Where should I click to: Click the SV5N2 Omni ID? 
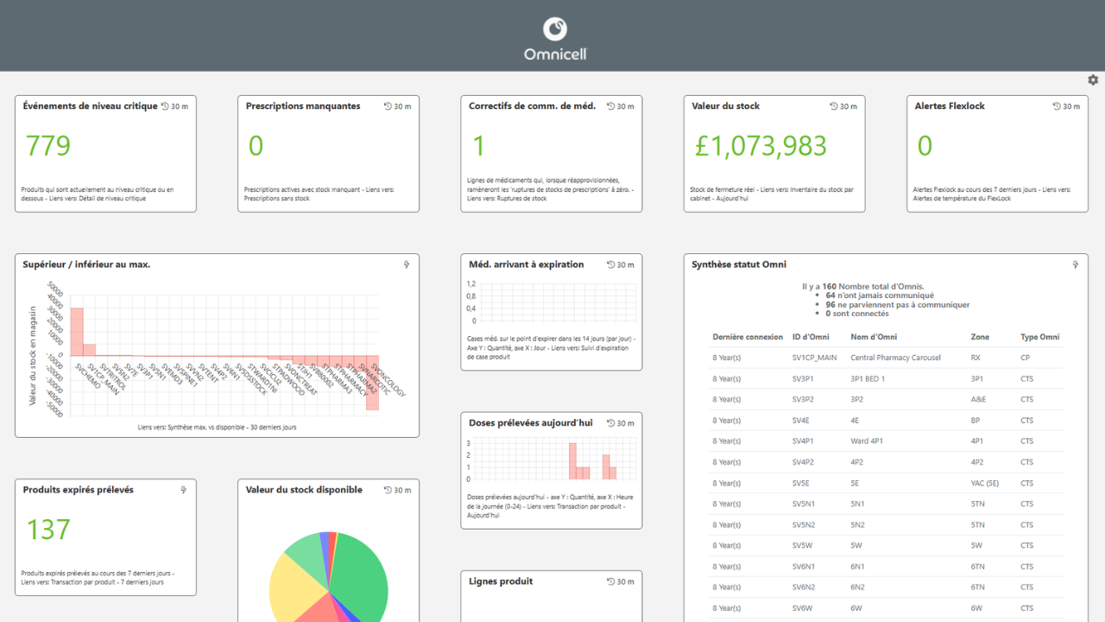[804, 524]
